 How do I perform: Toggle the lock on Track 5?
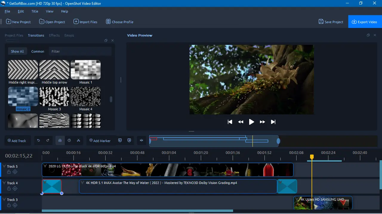click(x=9, y=172)
